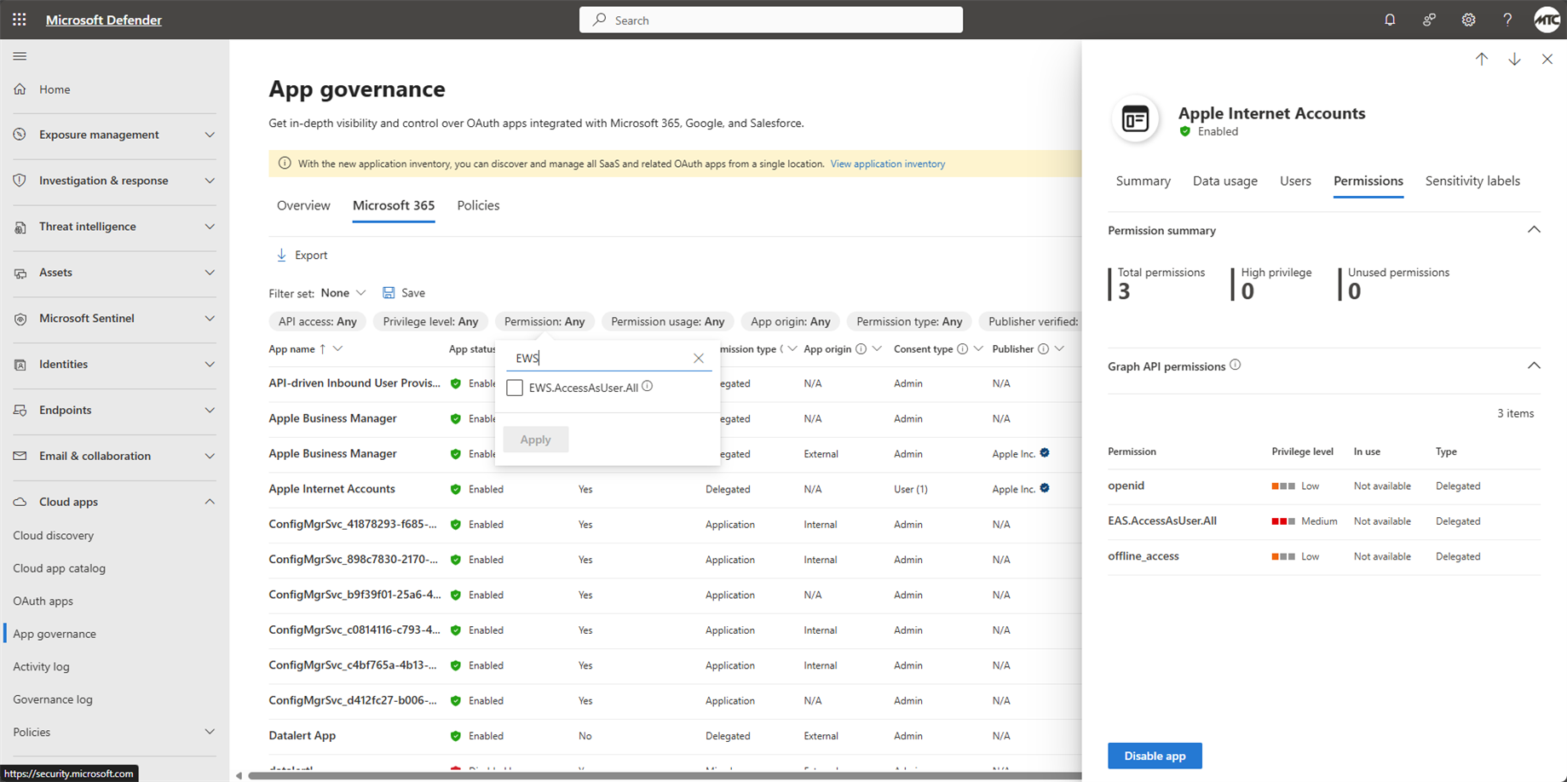1567x782 pixels.
Task: Click the info icon in yellow banner
Action: tap(285, 164)
